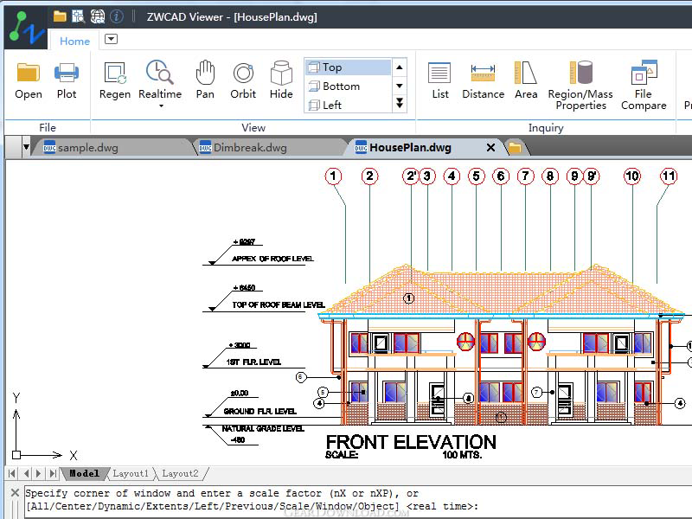Expand the Realtime zoom dropdown arrow
This screenshot has height=519, width=692.
pos(161,106)
